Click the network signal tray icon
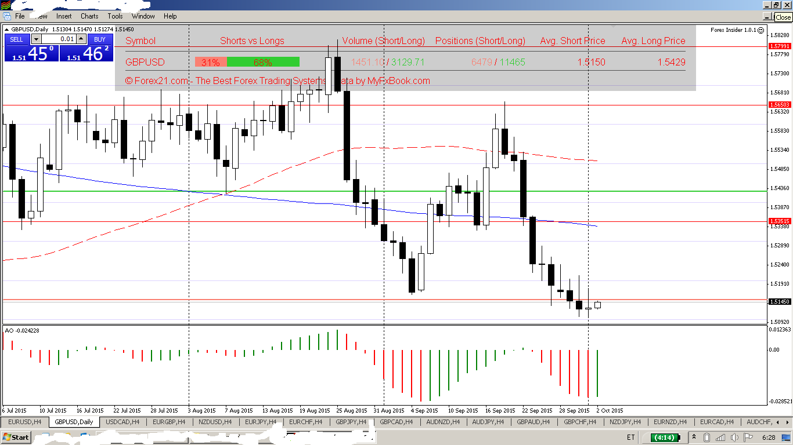The height and width of the screenshot is (445, 793). pyautogui.click(x=721, y=437)
